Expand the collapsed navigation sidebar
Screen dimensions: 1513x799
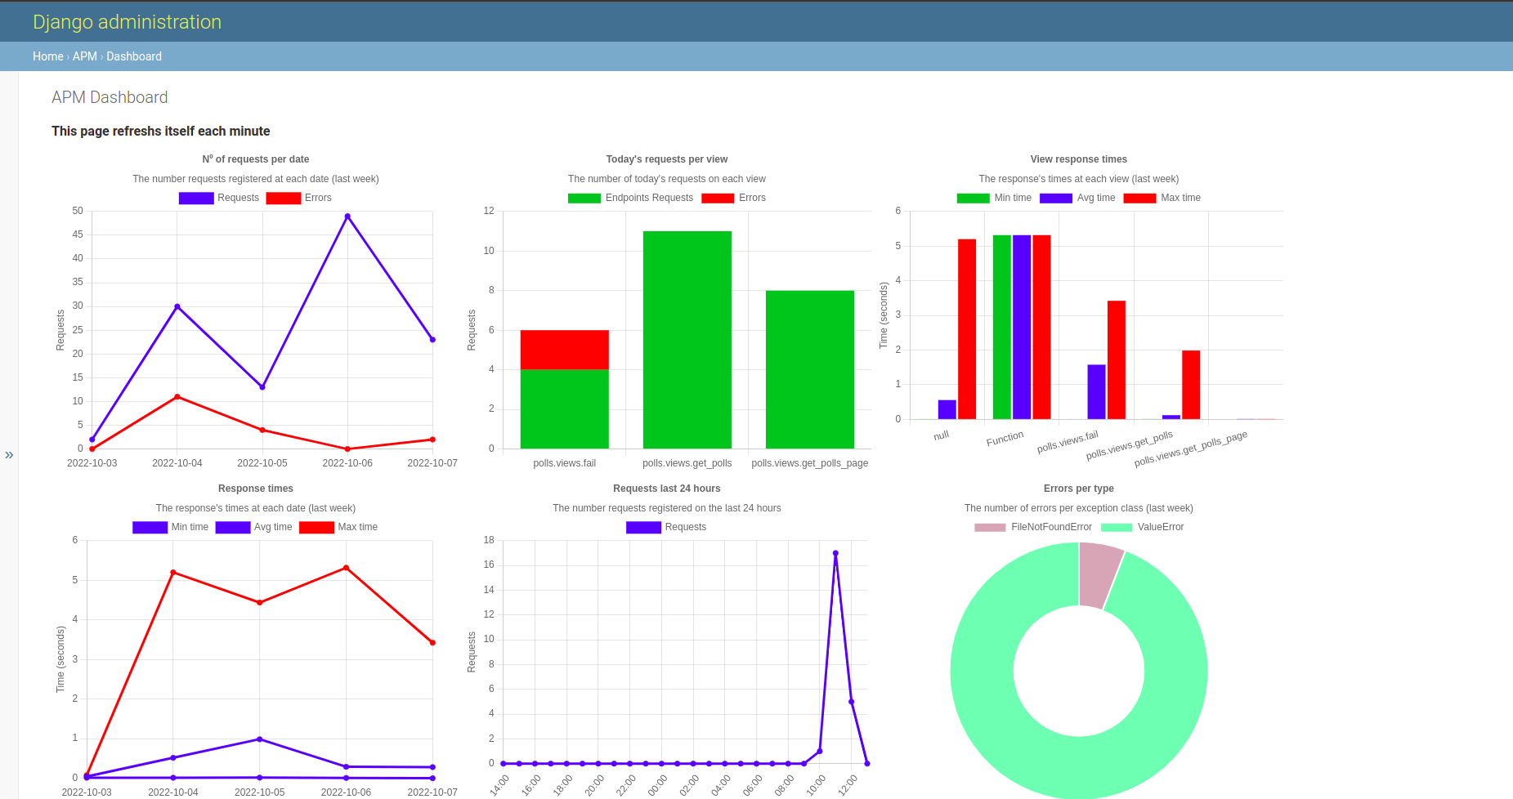click(9, 455)
